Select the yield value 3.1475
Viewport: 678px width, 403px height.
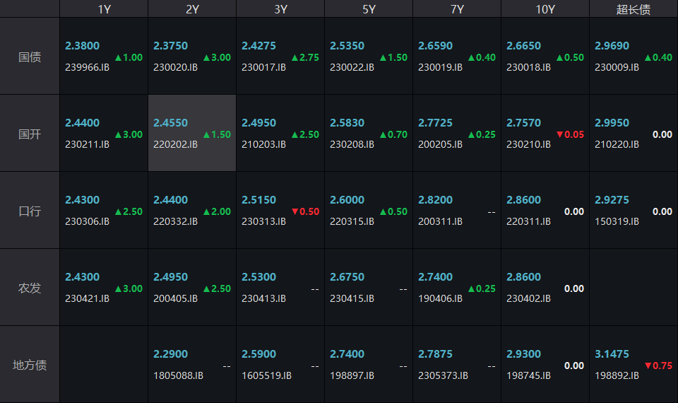(x=612, y=354)
